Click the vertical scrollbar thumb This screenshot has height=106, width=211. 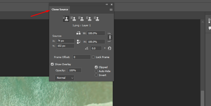[202, 98]
